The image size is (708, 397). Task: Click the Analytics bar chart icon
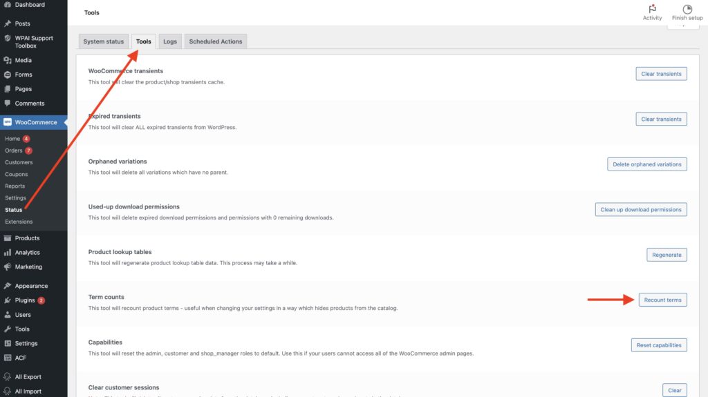[x=8, y=253]
